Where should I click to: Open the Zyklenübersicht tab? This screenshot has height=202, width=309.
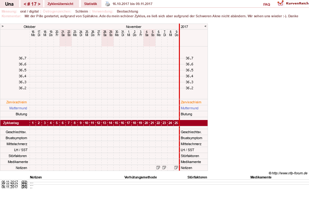click(60, 4)
